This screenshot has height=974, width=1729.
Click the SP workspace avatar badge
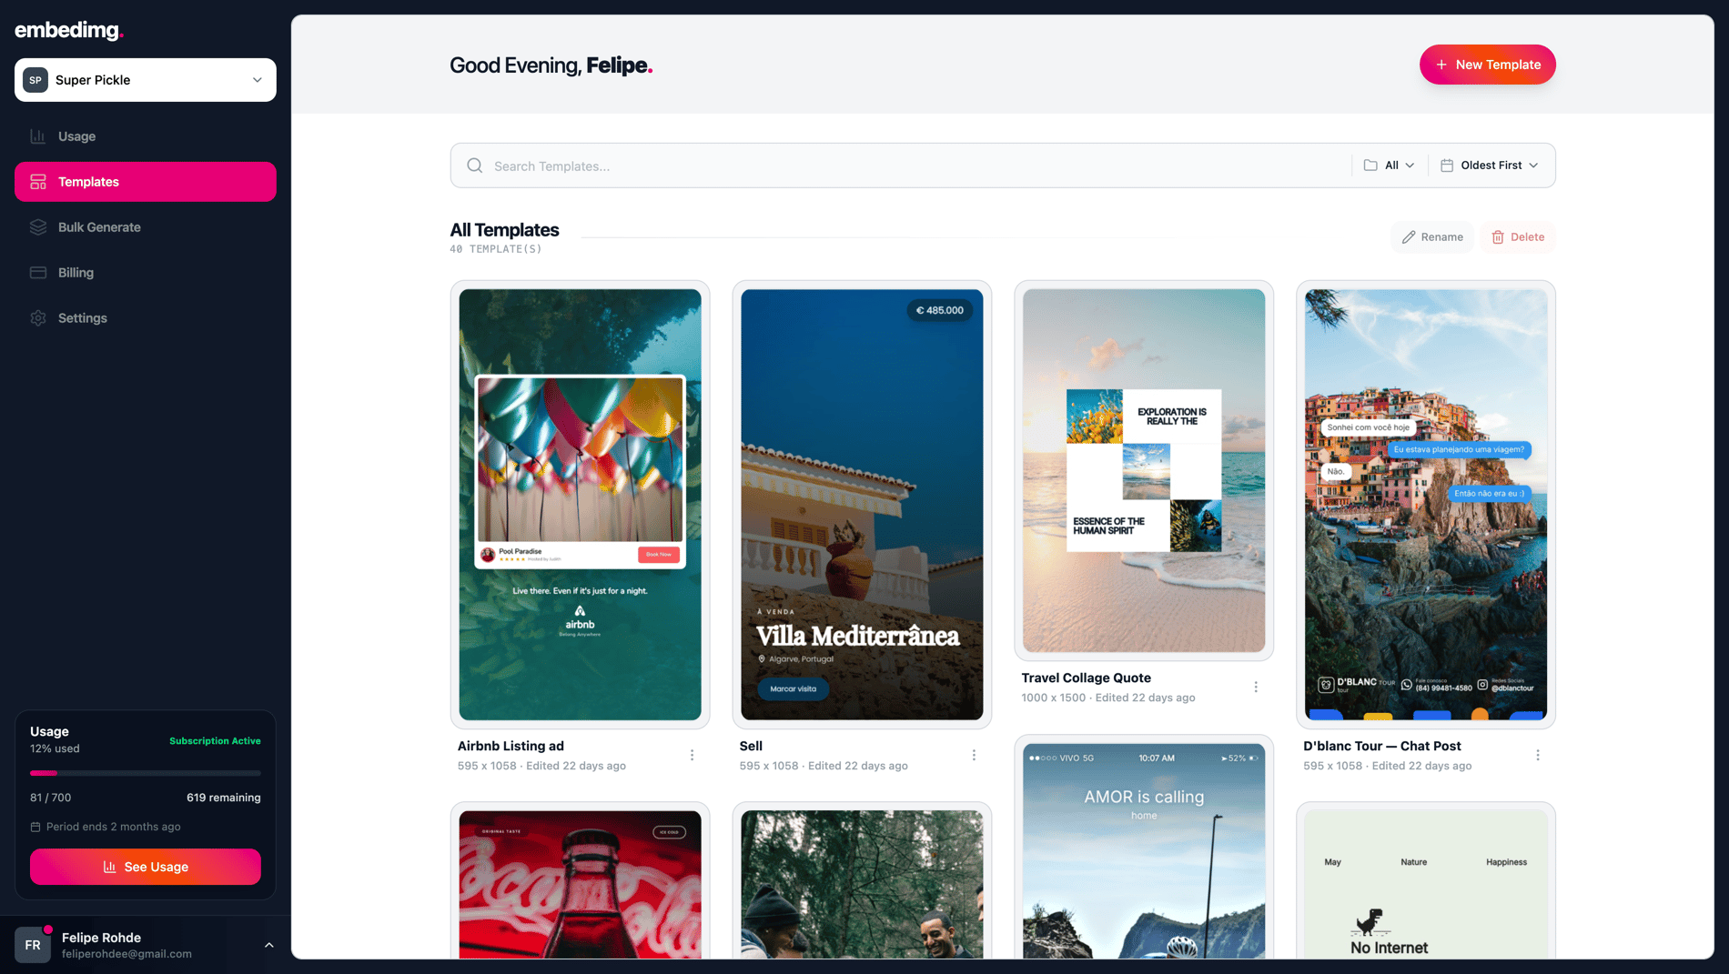pos(35,80)
